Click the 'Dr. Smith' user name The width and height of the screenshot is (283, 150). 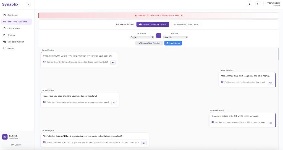tap(13, 136)
